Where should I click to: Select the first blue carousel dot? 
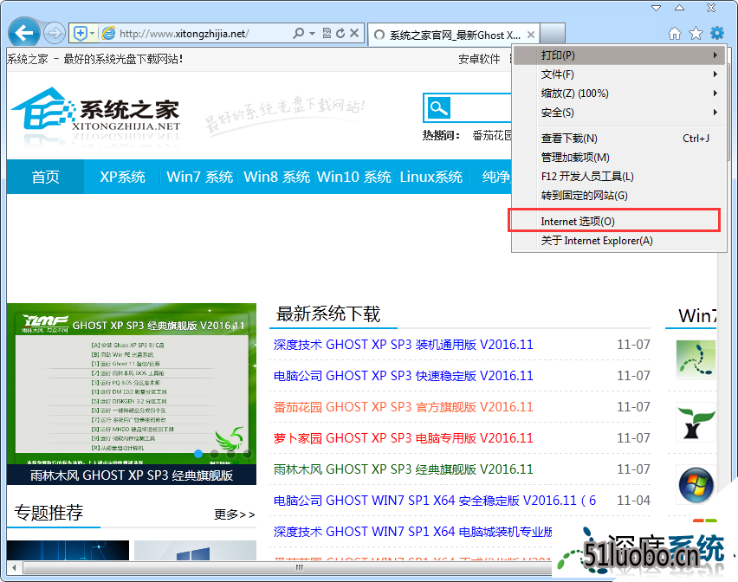pos(198,454)
